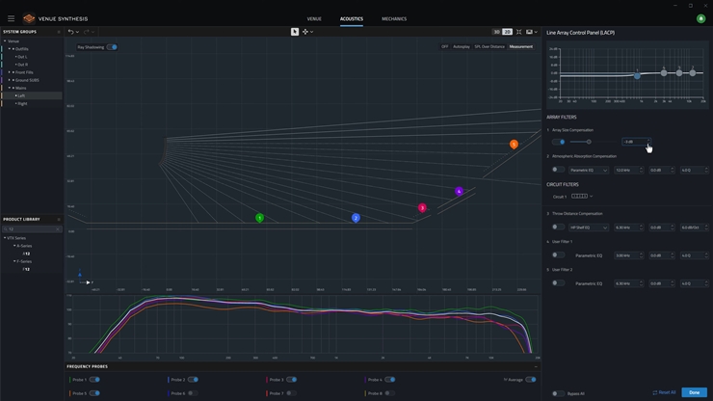Click the undo arrow icon
713x401 pixels.
click(70, 32)
